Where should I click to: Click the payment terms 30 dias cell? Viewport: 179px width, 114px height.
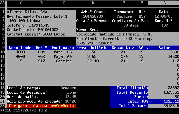tap(129, 25)
